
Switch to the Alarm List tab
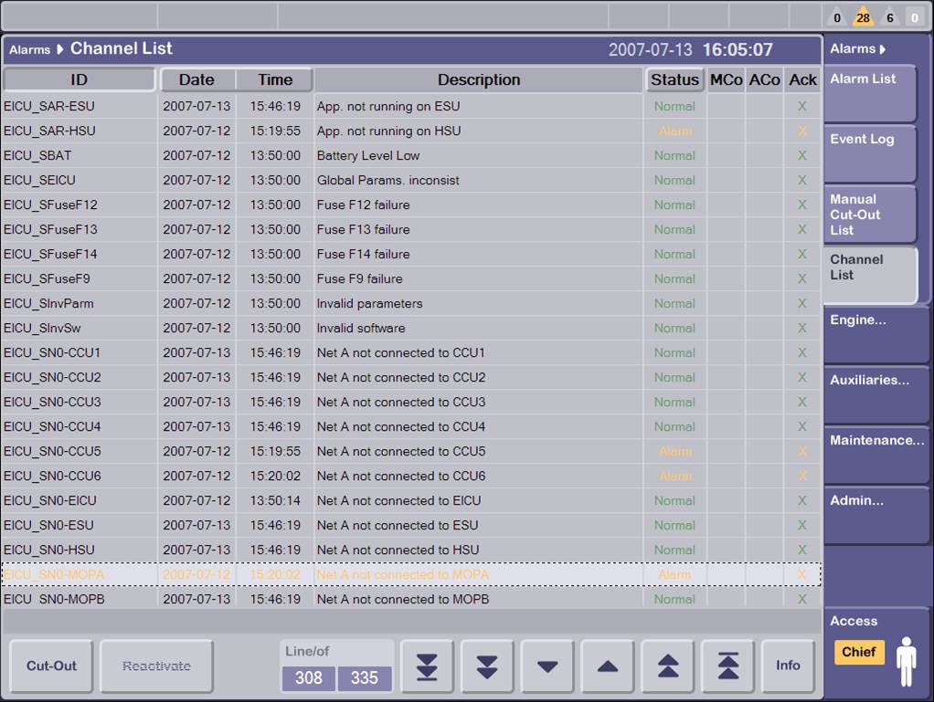(x=868, y=93)
